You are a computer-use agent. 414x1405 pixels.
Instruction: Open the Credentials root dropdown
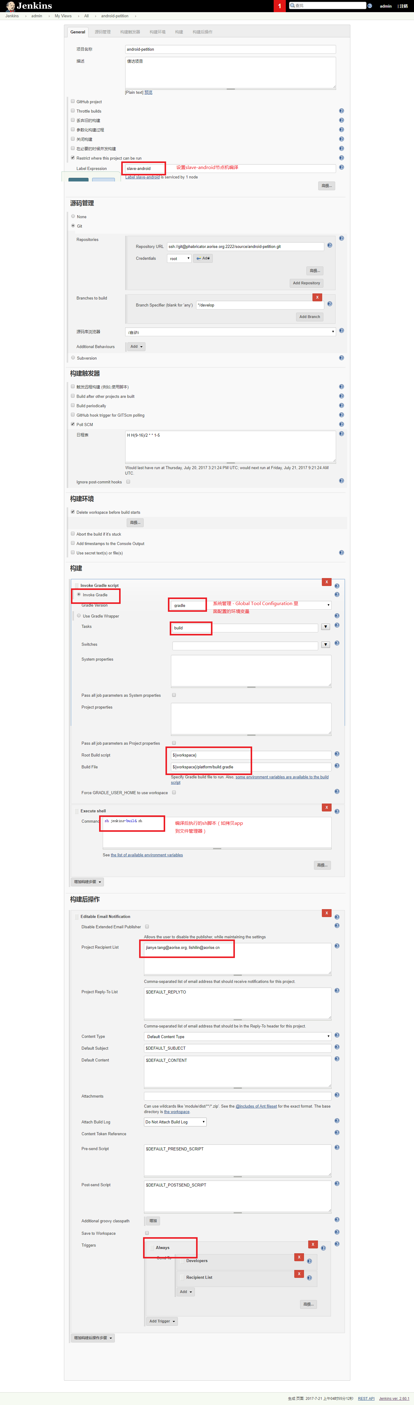pyautogui.click(x=179, y=259)
